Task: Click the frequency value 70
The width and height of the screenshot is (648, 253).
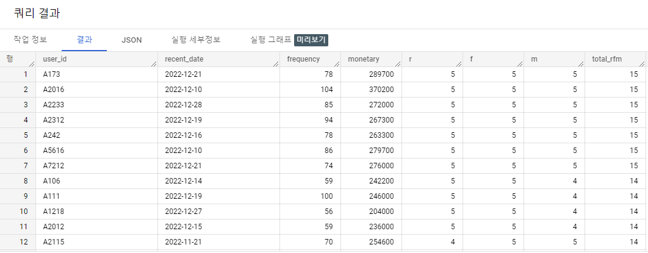Action: coord(311,242)
